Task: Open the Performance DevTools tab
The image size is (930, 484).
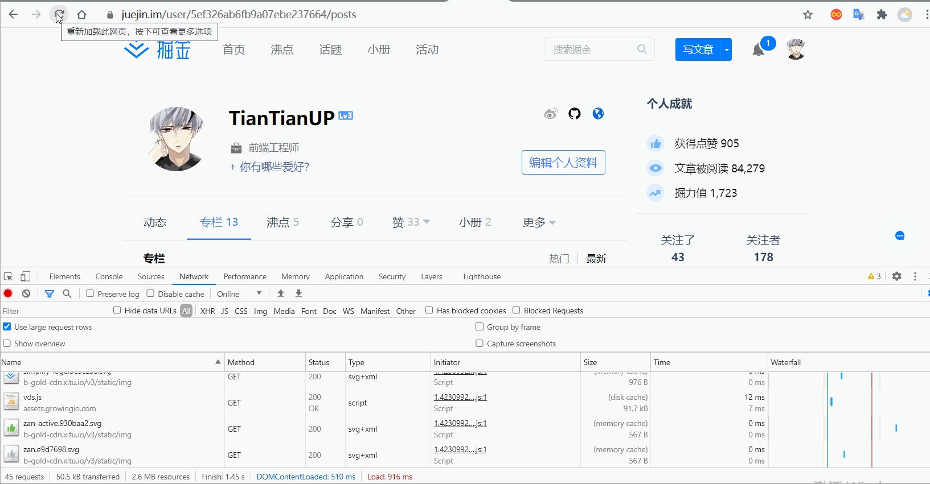Action: (245, 276)
